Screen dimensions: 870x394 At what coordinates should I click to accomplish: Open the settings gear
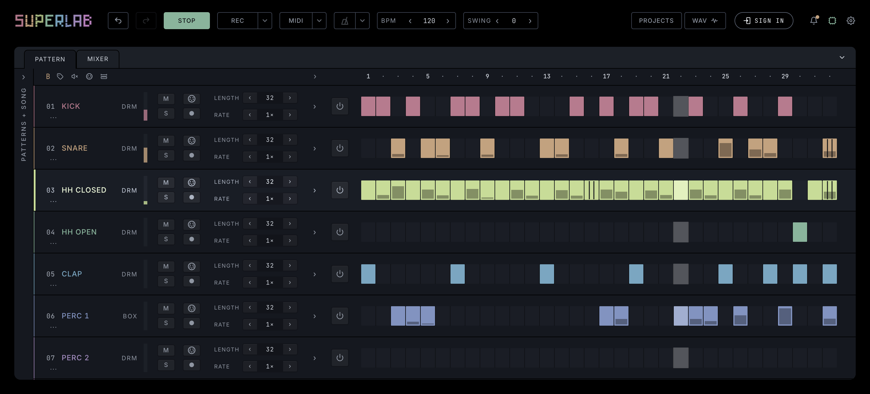(x=851, y=21)
